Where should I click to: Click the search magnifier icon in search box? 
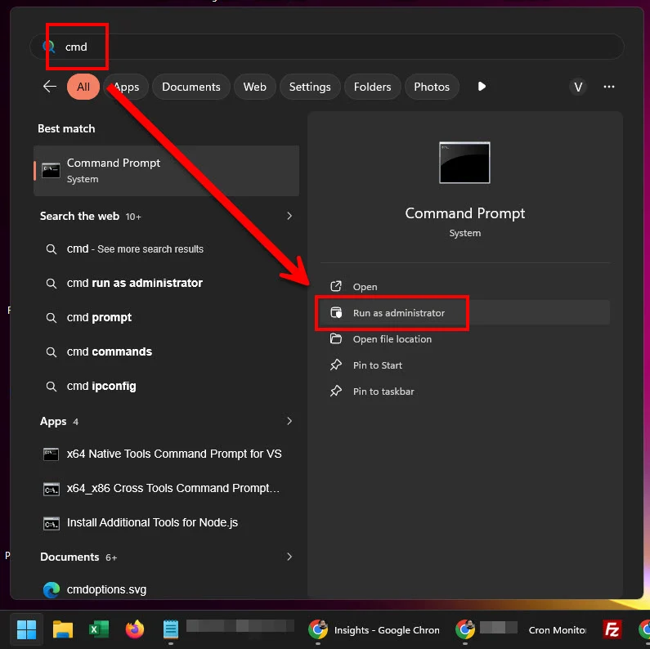tap(49, 47)
